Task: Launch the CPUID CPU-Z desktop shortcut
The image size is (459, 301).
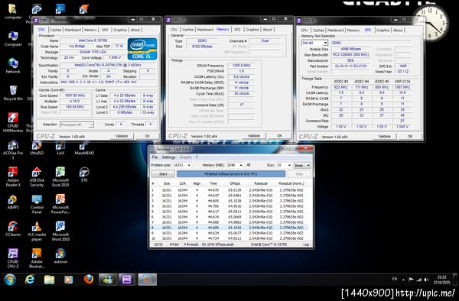Action: [x=13, y=258]
